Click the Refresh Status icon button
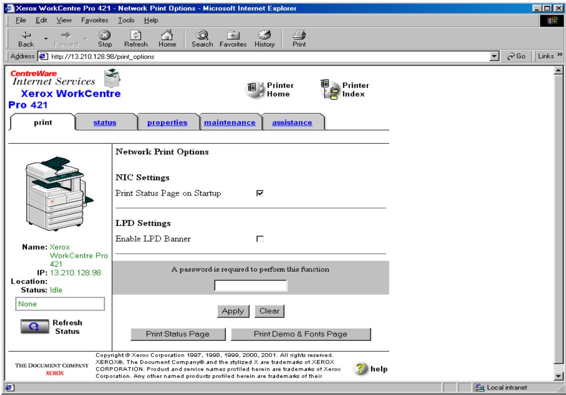 [35, 327]
